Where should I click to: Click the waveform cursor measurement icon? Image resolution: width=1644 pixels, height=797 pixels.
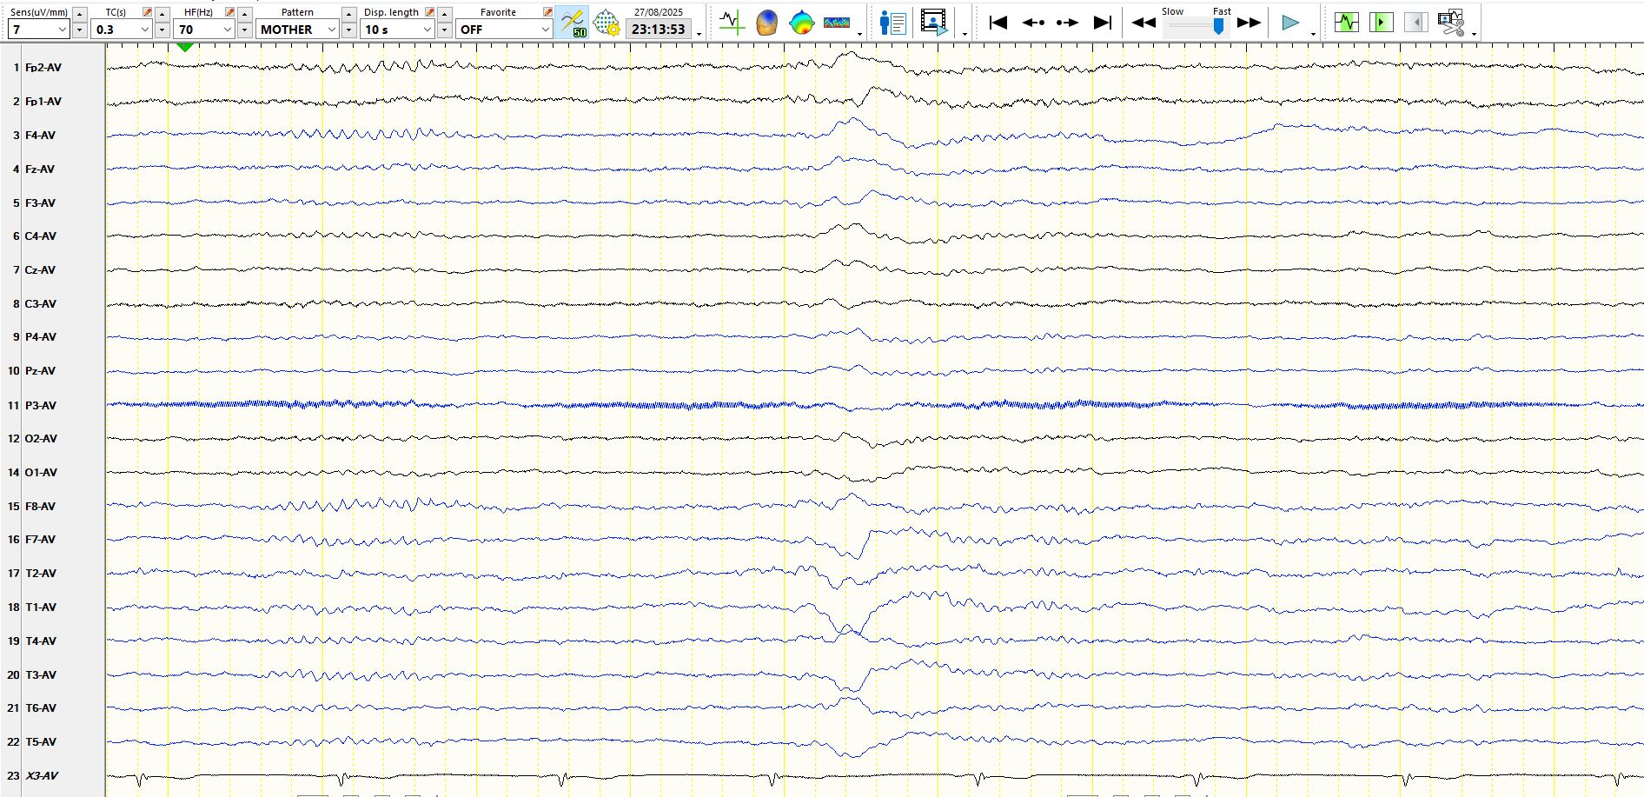pyautogui.click(x=732, y=23)
